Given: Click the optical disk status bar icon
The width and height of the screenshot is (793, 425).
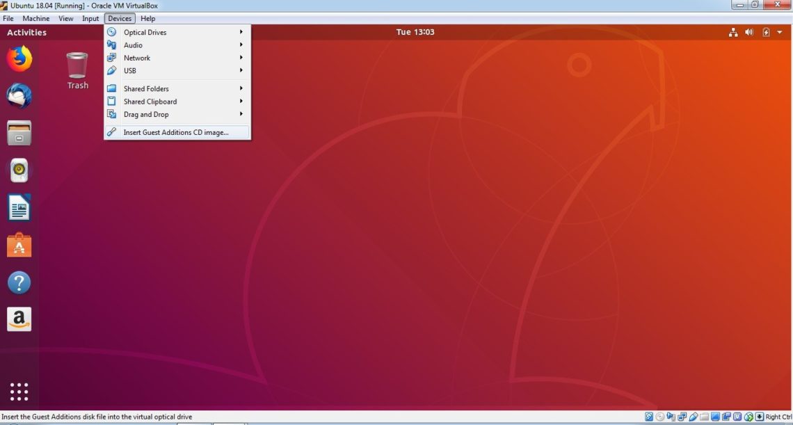Looking at the screenshot, I should (659, 417).
